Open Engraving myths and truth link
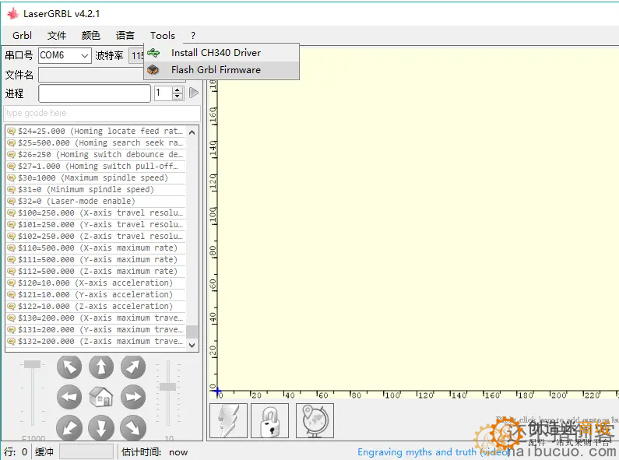 (434, 452)
